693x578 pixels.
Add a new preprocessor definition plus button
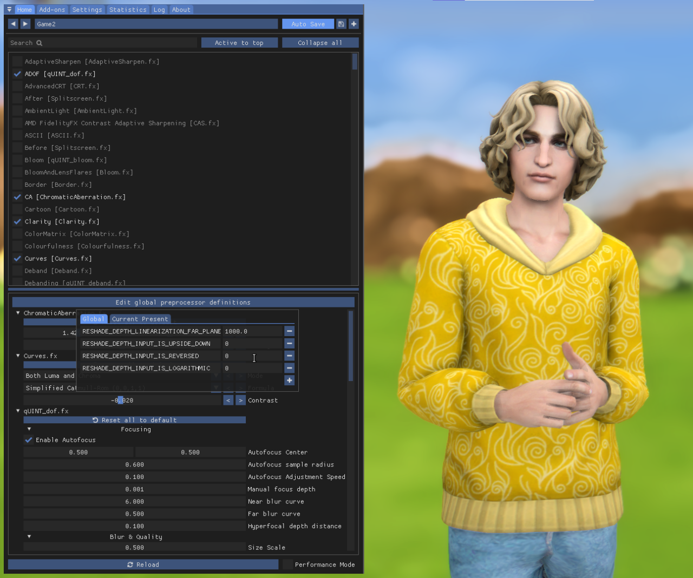point(290,380)
